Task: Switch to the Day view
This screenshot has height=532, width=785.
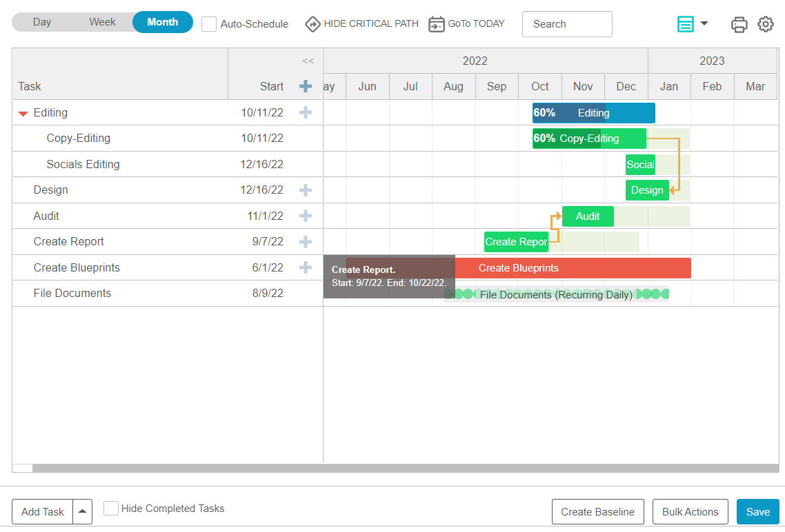Action: [x=42, y=22]
